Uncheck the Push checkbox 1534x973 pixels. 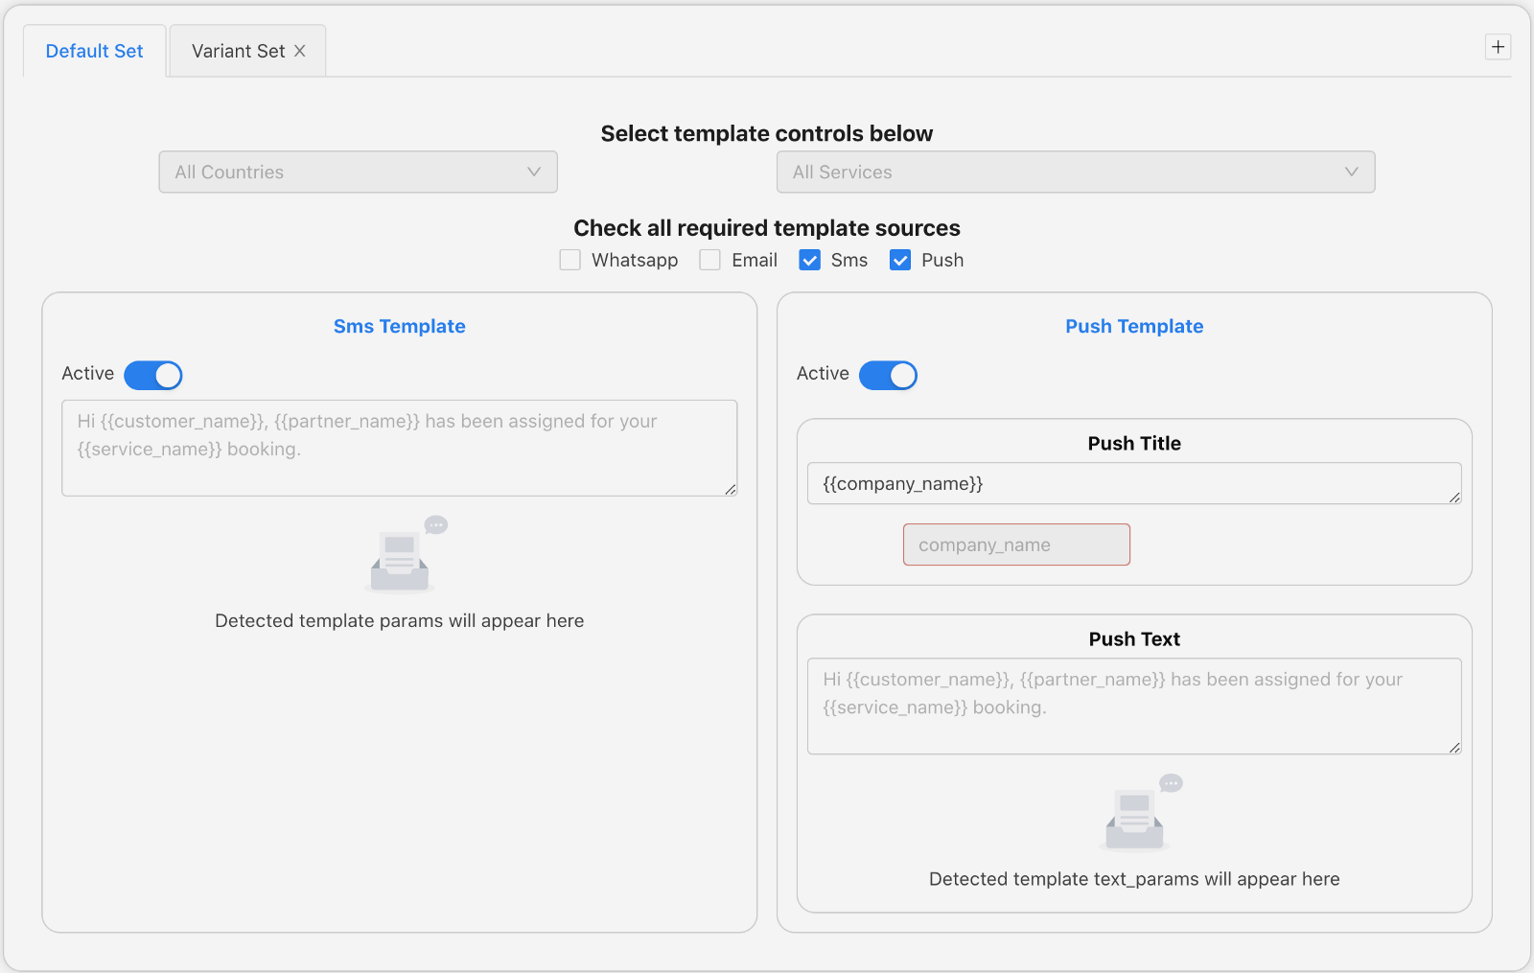tap(900, 260)
